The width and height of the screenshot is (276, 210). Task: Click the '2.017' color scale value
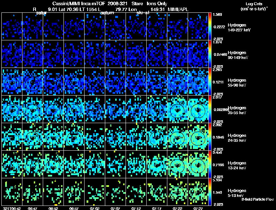click(217, 97)
